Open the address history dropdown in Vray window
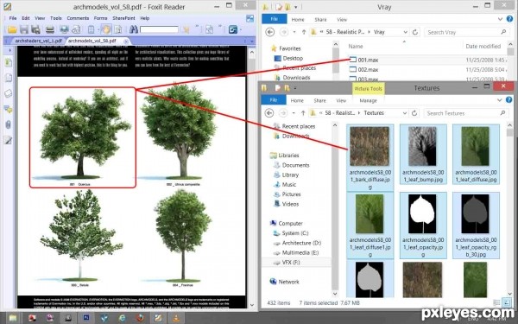 pos(406,32)
